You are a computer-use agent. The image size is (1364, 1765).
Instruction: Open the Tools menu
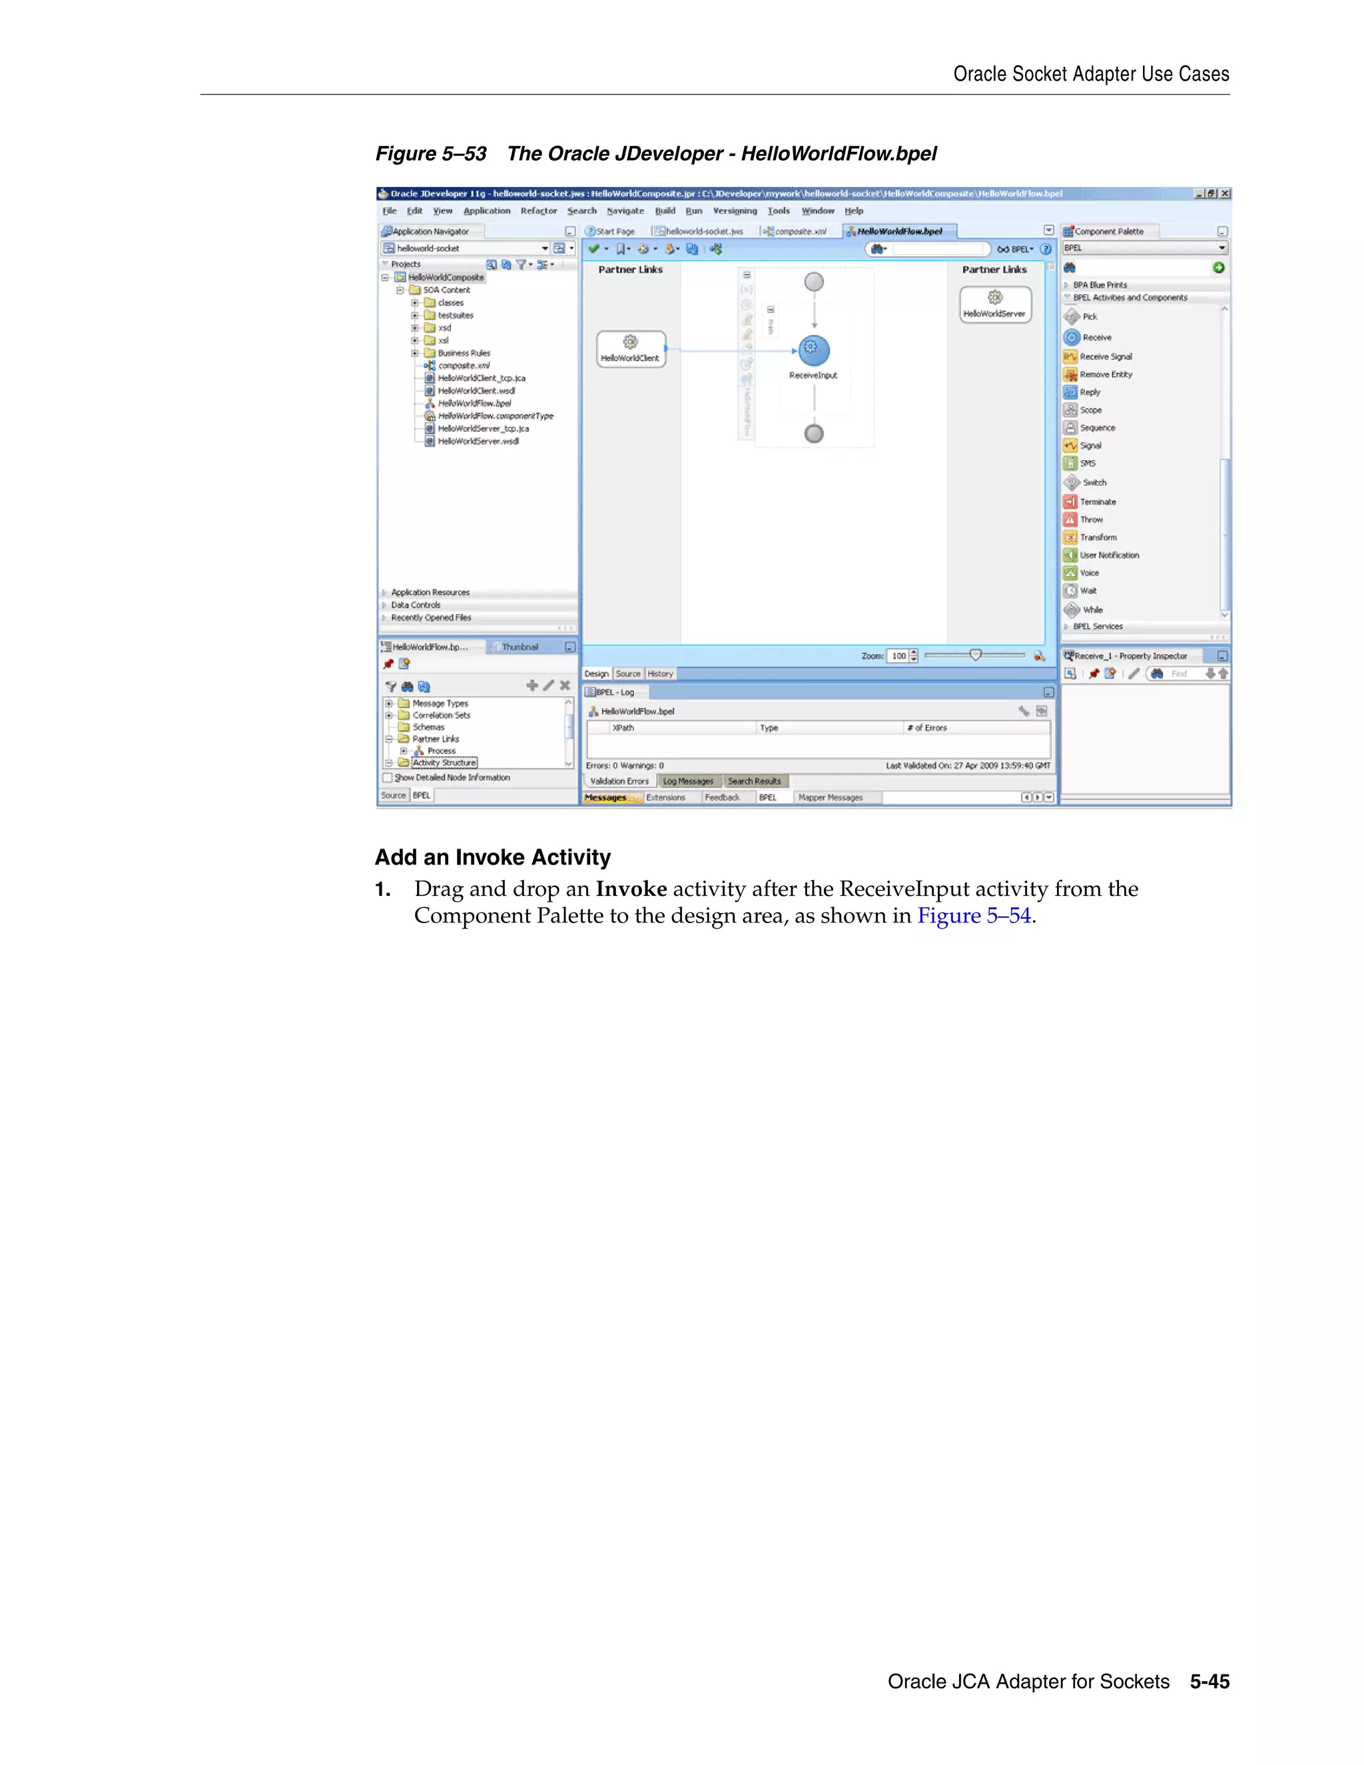point(779,211)
